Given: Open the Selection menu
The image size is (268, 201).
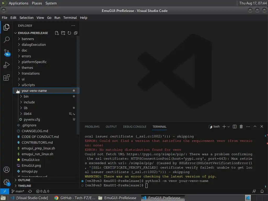Looking at the screenshot, I should [x=26, y=18].
